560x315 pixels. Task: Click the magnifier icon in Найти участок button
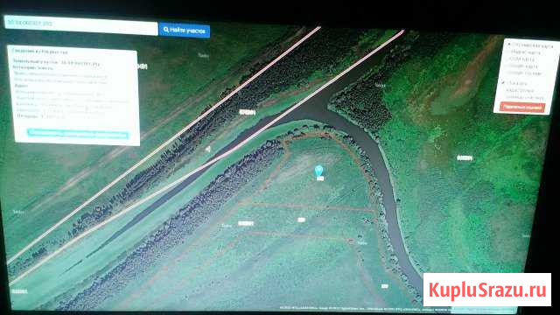click(165, 29)
